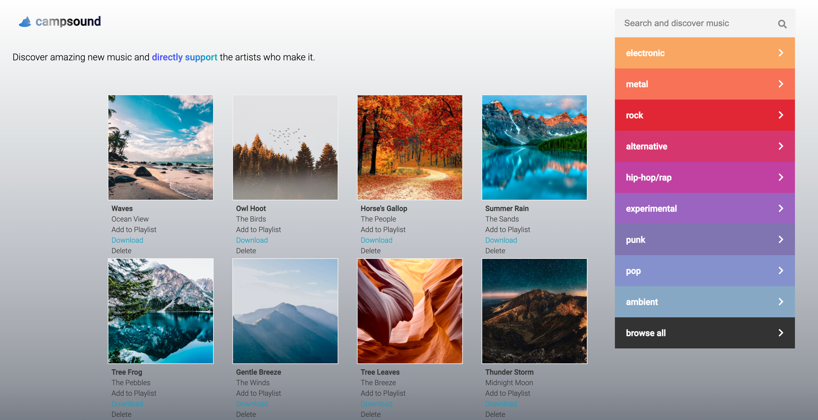Delete the Tree Leaves track
This screenshot has height=420, width=818.
[371, 414]
